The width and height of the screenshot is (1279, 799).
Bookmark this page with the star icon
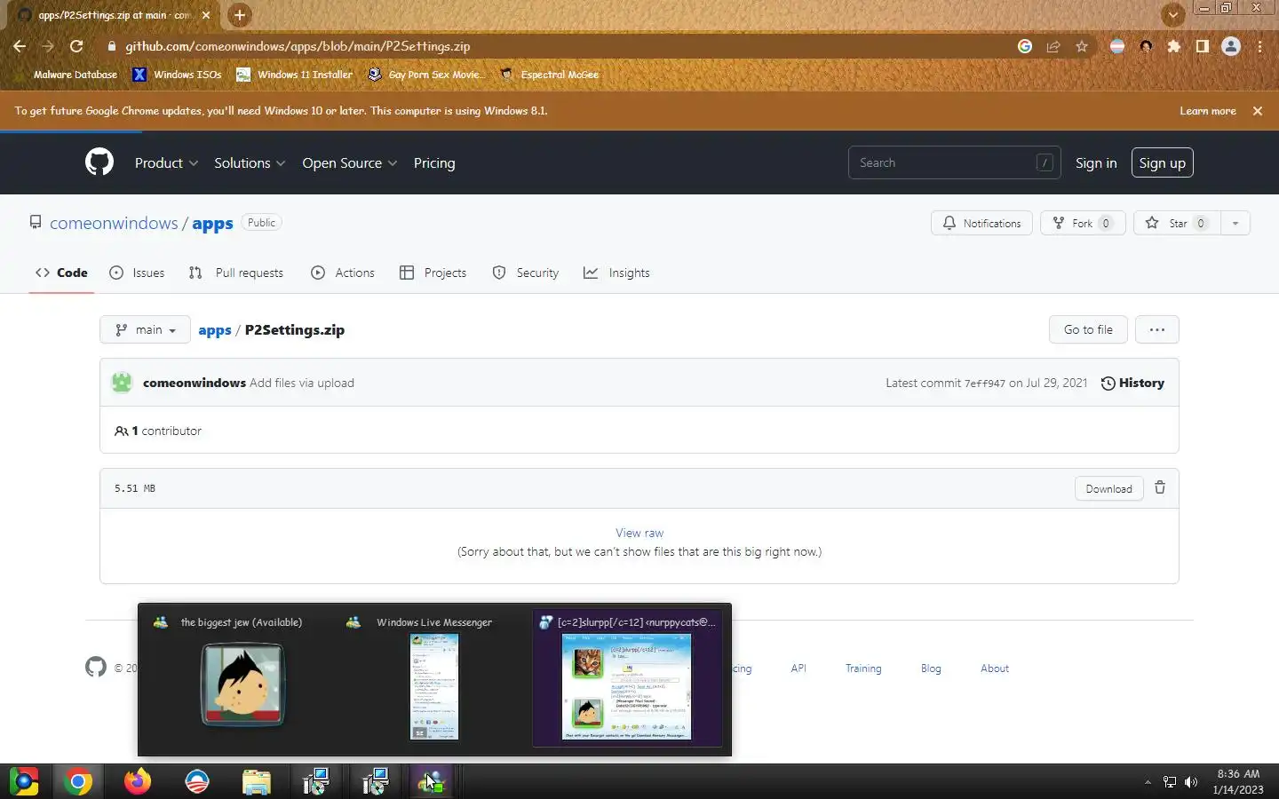(1081, 46)
